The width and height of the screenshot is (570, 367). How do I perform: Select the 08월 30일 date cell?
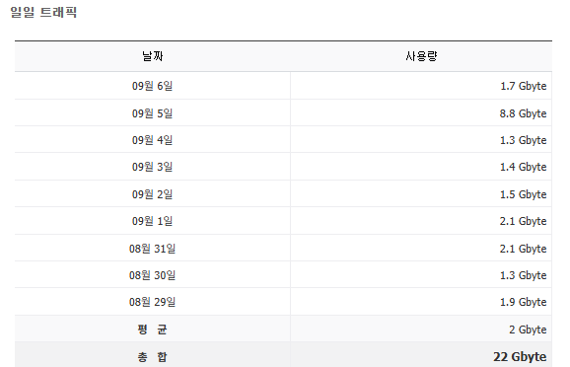(x=152, y=275)
